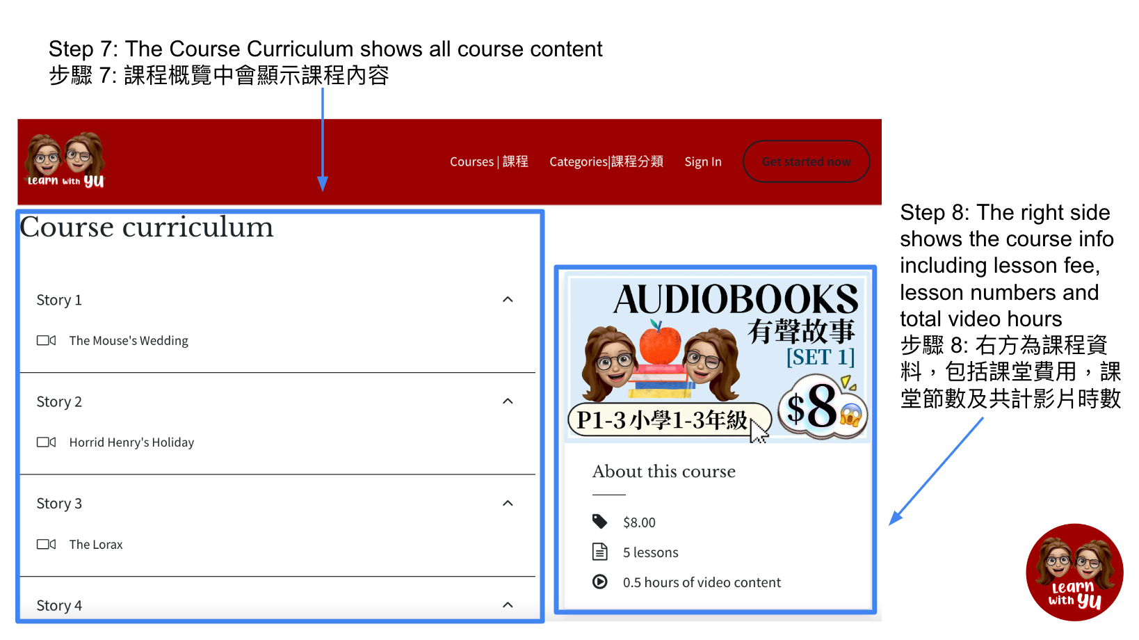Click the Story 4 section heading
Image resolution: width=1139 pixels, height=640 pixels.
(x=59, y=605)
